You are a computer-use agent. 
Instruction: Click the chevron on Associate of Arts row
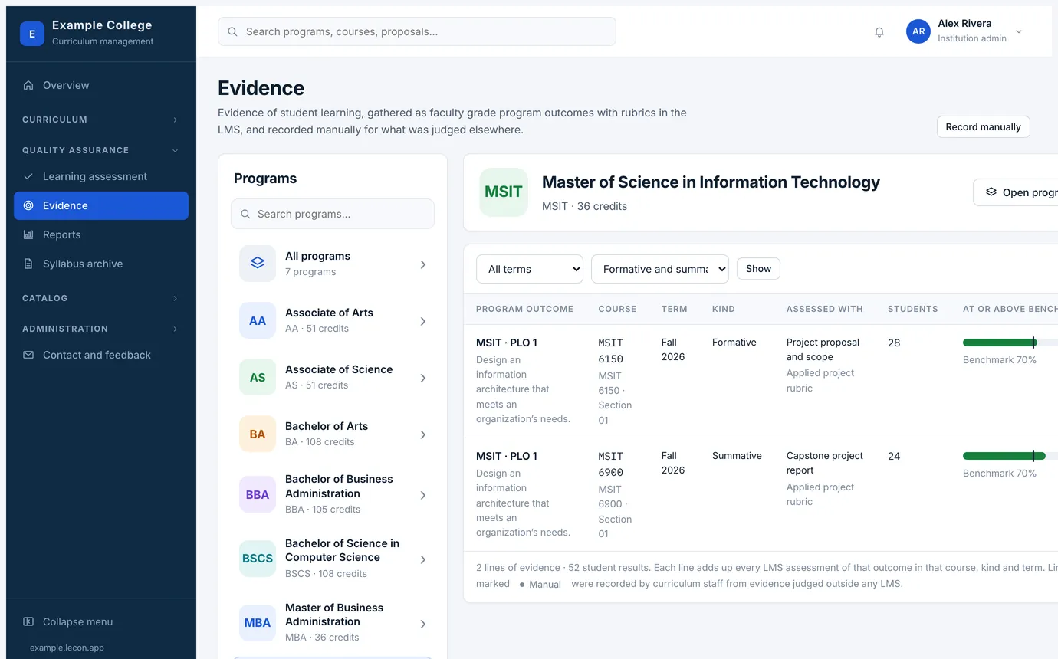[423, 321]
